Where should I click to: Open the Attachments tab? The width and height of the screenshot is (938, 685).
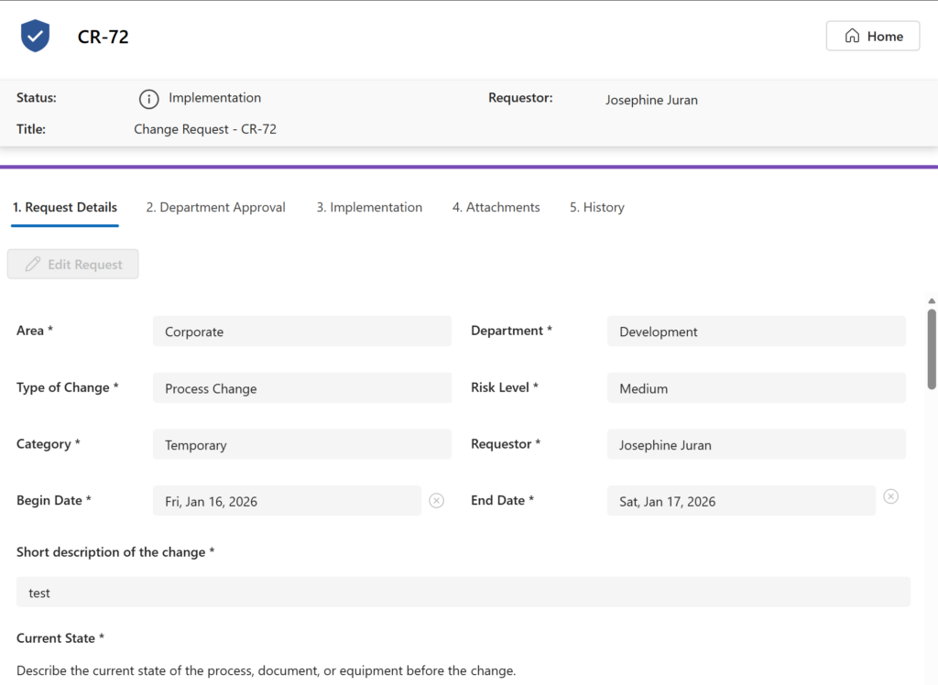[x=496, y=208]
